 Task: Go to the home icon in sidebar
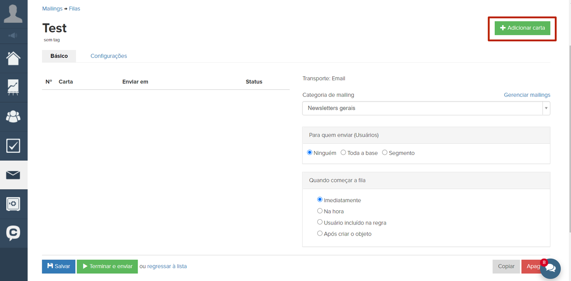pyautogui.click(x=13, y=58)
